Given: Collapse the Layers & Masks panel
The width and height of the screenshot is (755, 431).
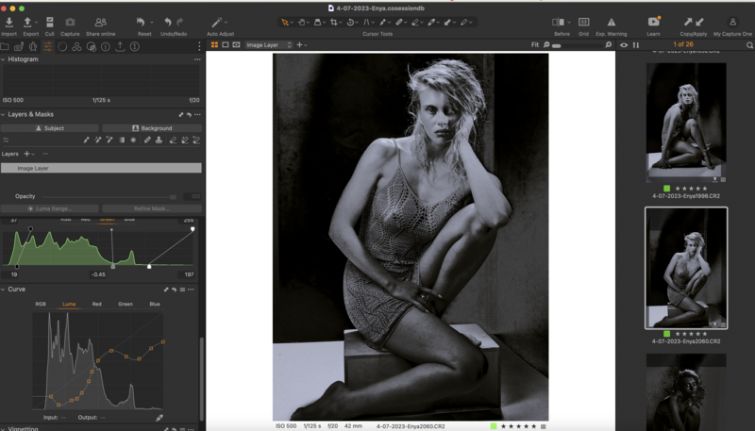Looking at the screenshot, I should pyautogui.click(x=3, y=114).
